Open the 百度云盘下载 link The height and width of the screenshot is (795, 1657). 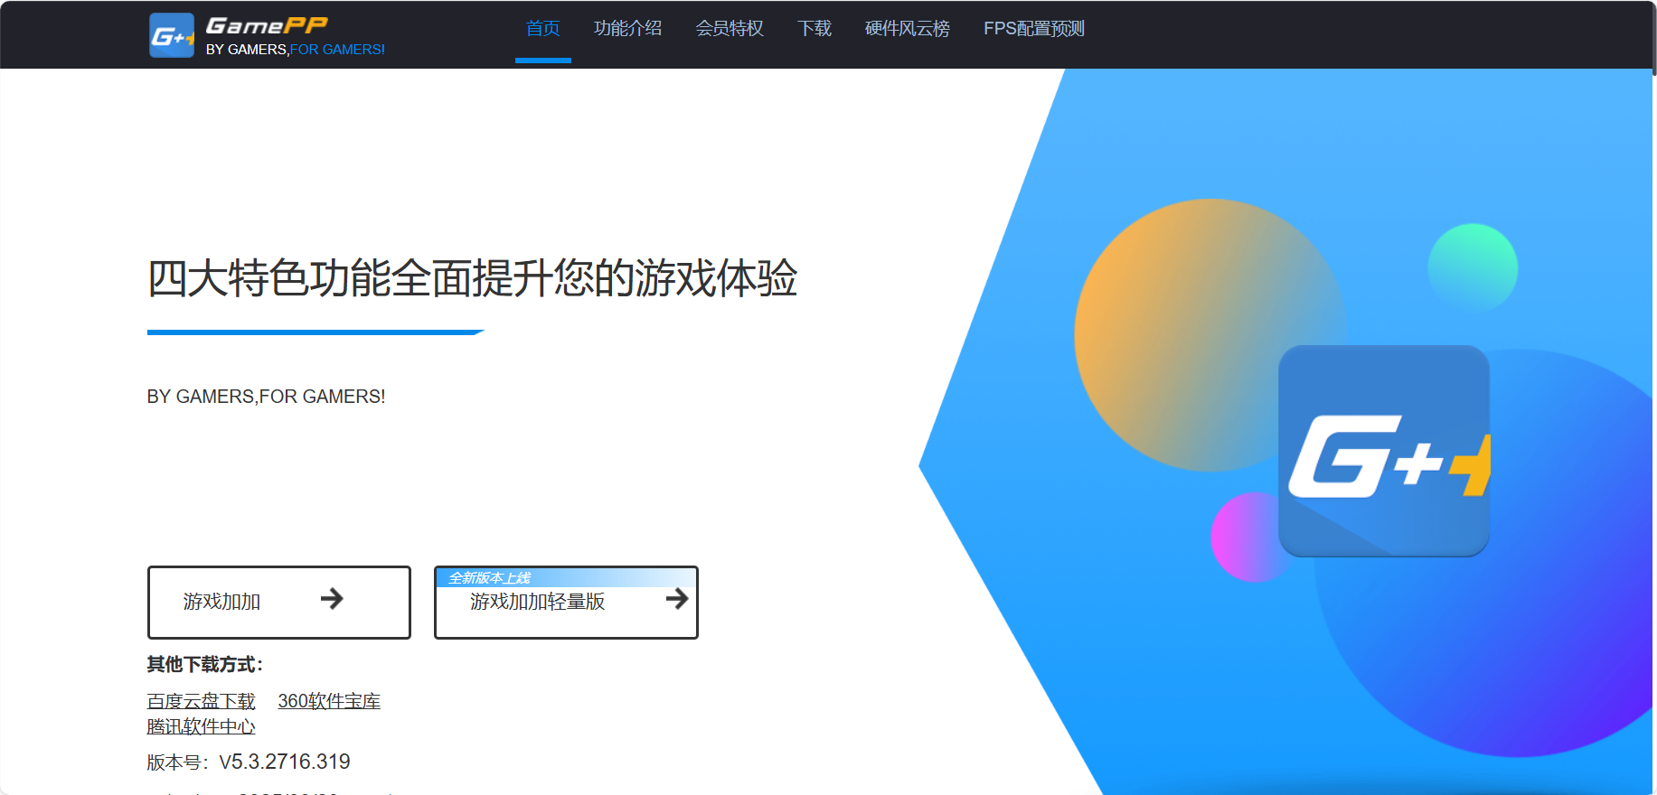[202, 701]
